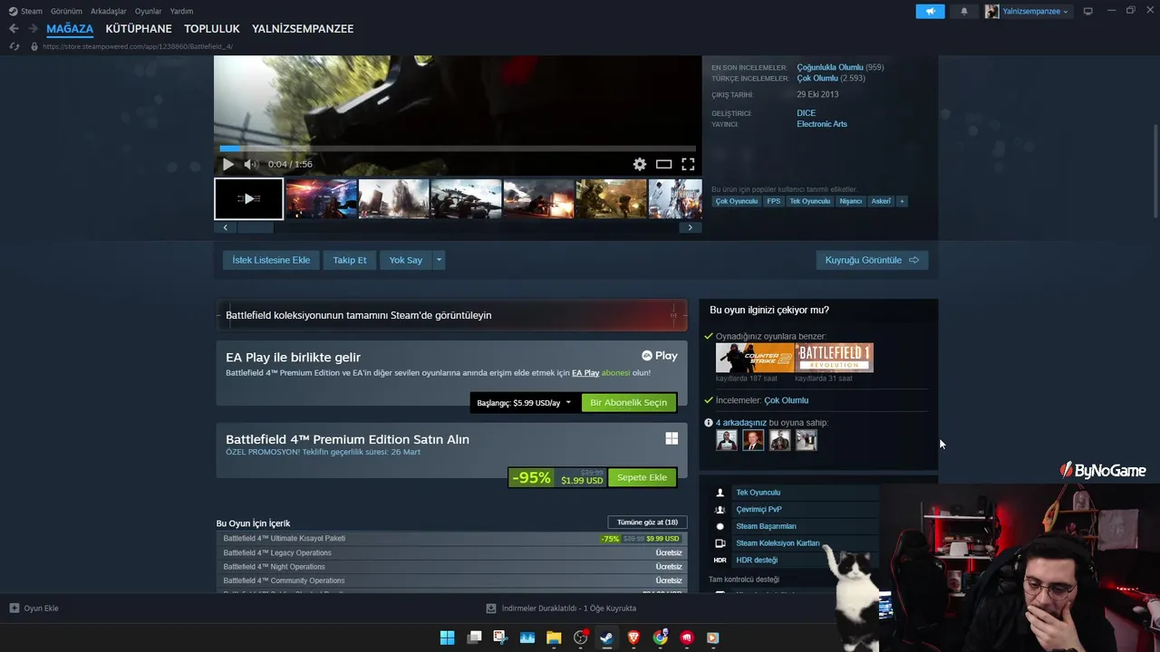1160x652 pixels.
Task: Open the second friend's avatar
Action: click(x=753, y=440)
